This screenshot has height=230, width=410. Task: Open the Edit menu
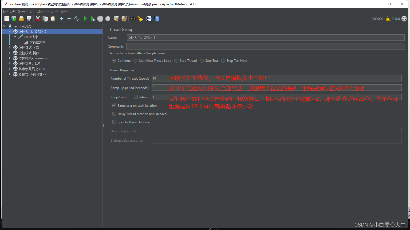13,11
